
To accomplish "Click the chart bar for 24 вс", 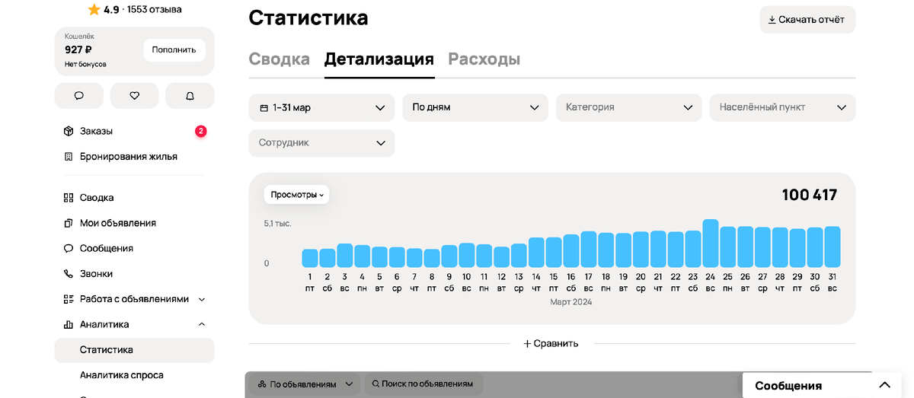I will 710,244.
